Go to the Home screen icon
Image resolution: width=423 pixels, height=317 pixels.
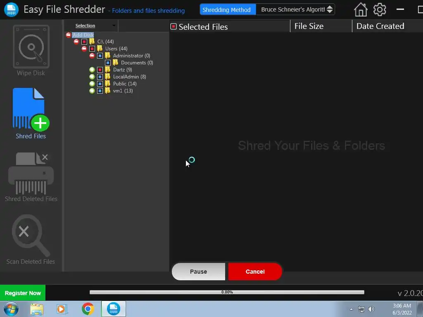click(361, 10)
